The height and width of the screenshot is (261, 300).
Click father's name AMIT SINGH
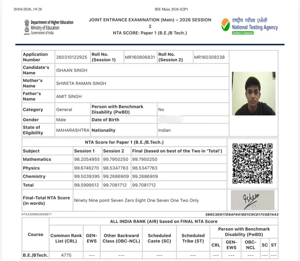point(69,96)
